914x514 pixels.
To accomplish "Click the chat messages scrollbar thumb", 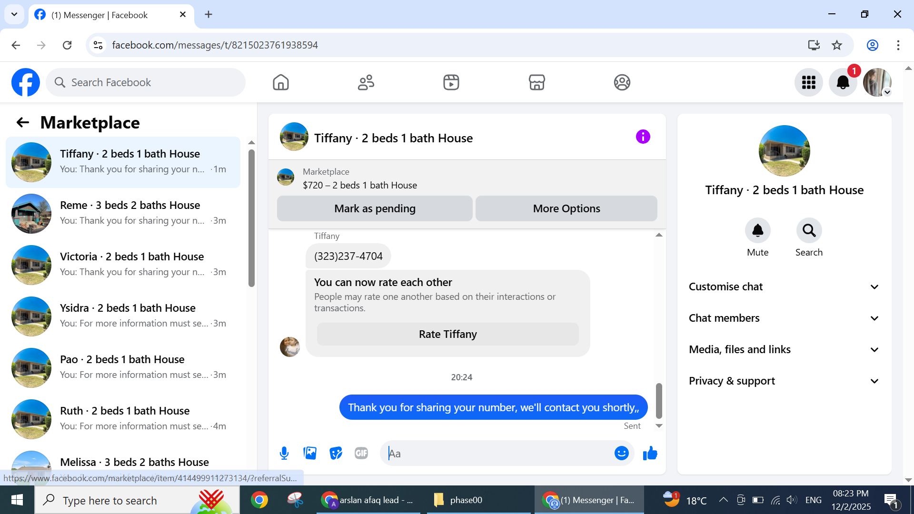I will 659,400.
